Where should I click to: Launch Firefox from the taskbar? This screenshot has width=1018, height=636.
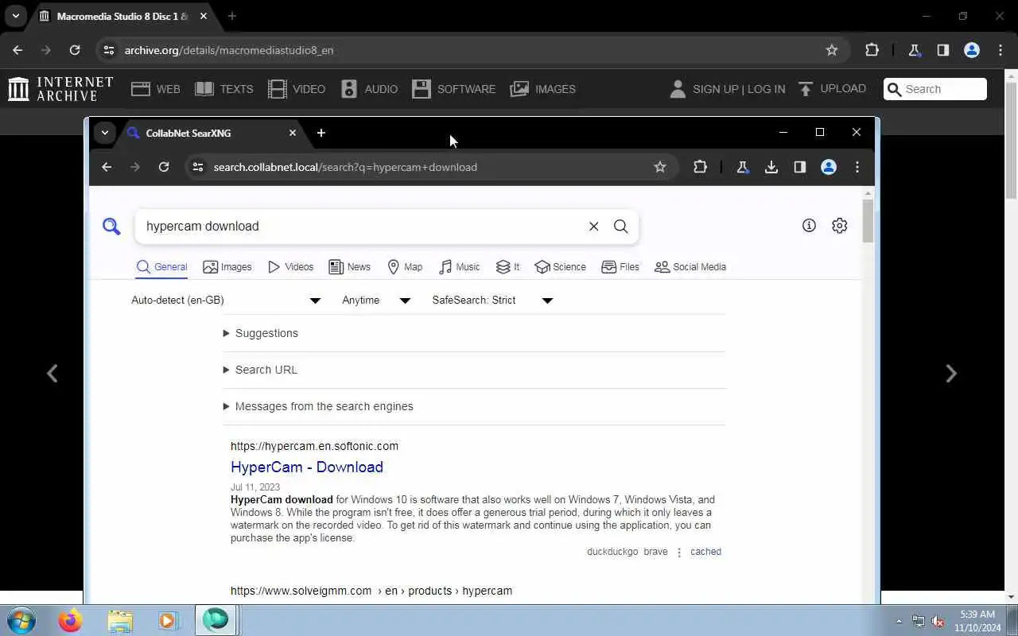(x=70, y=620)
